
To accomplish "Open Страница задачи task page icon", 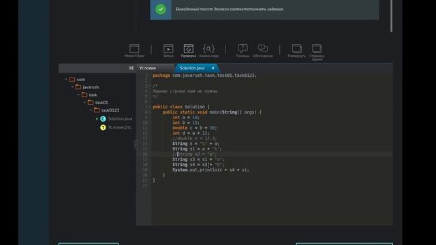I will coord(317,49).
